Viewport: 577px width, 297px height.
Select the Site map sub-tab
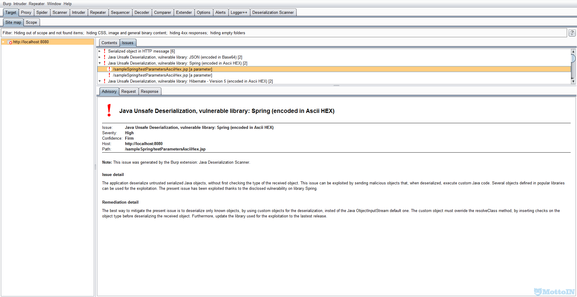pyautogui.click(x=13, y=22)
